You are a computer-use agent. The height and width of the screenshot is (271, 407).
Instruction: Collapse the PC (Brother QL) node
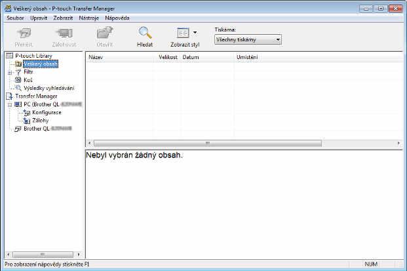pyautogui.click(x=10, y=105)
